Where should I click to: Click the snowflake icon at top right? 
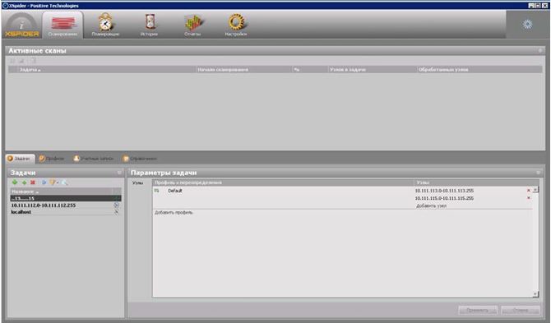point(527,24)
